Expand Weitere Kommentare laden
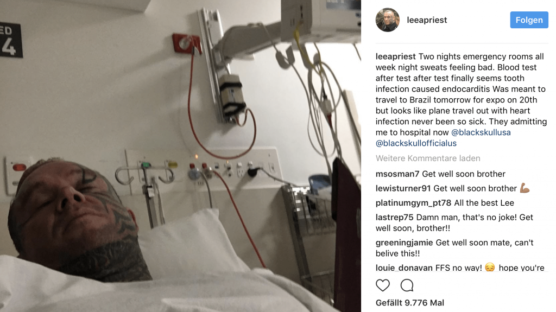The height and width of the screenshot is (312, 556). [x=428, y=158]
